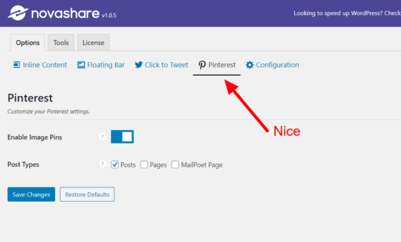The image size is (401, 242).
Task: Click the Restore Defaults button
Action: 87,194
